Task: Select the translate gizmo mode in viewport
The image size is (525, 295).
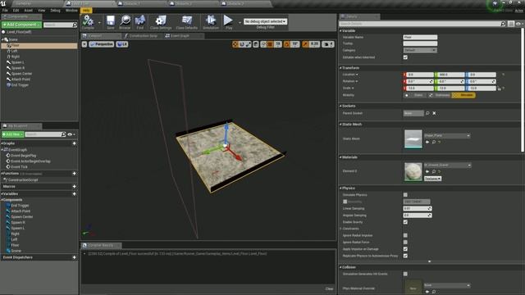Action: (x=235, y=44)
